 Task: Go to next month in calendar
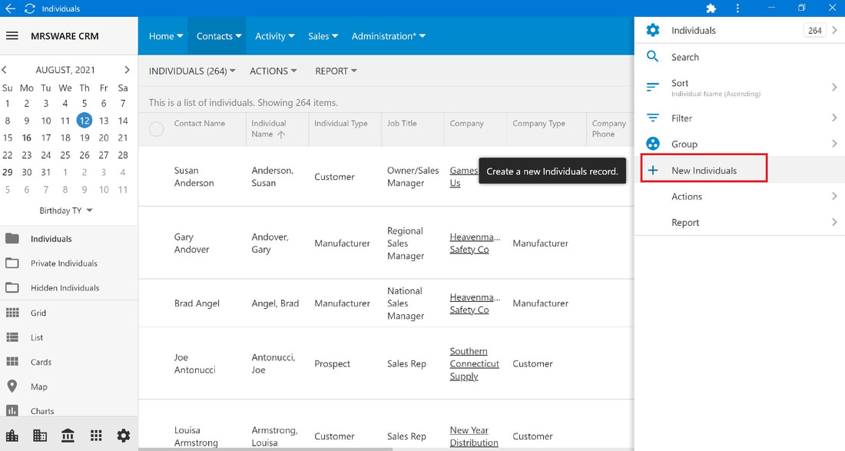coord(127,69)
